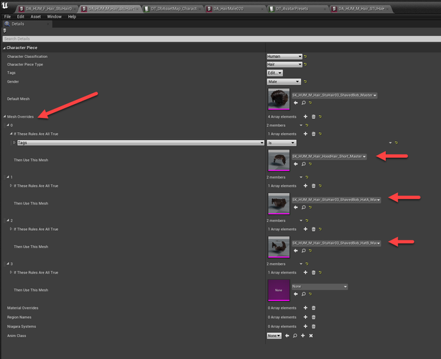Open the Anim Class None dropdown
The width and height of the screenshot is (441, 359).
[x=274, y=336]
